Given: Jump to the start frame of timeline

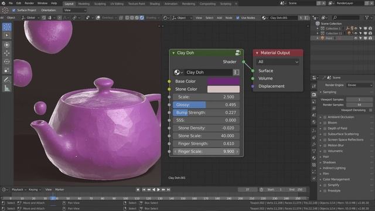Looking at the screenshot, I should [144, 189].
